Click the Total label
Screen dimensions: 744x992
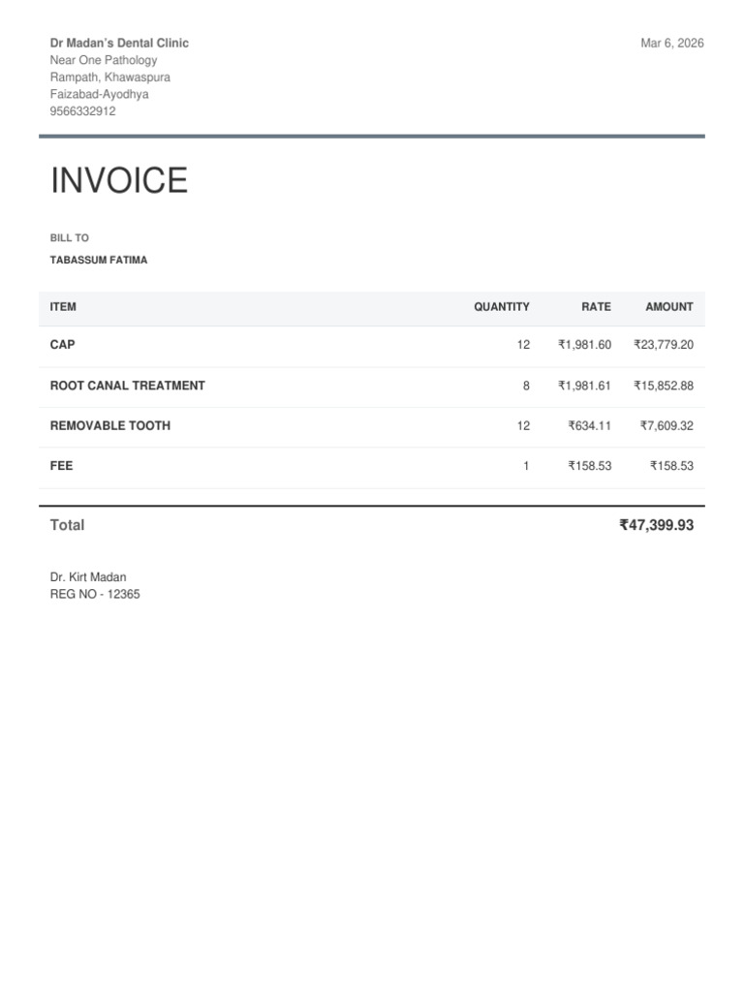point(67,525)
